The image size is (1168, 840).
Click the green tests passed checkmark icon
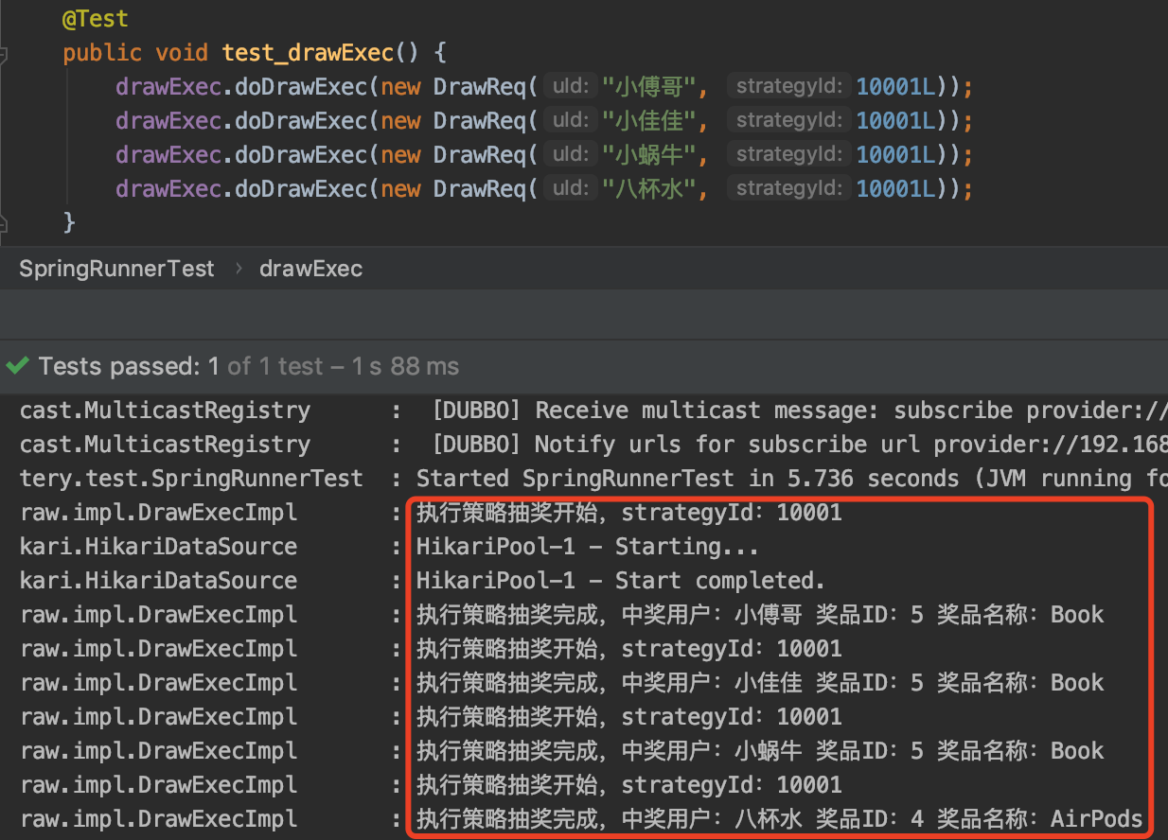[17, 366]
